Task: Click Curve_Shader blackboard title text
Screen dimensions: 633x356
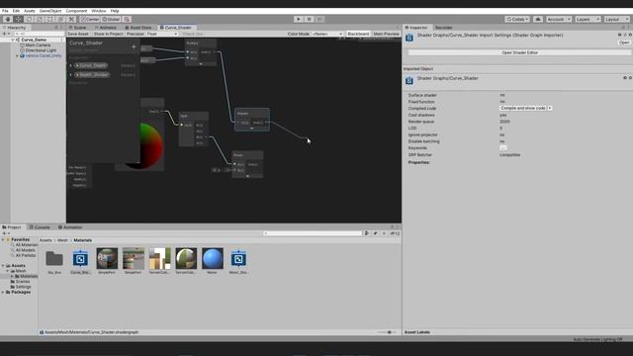Action: [x=86, y=43]
